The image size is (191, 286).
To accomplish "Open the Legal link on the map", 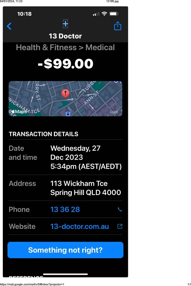I will point(114,112).
